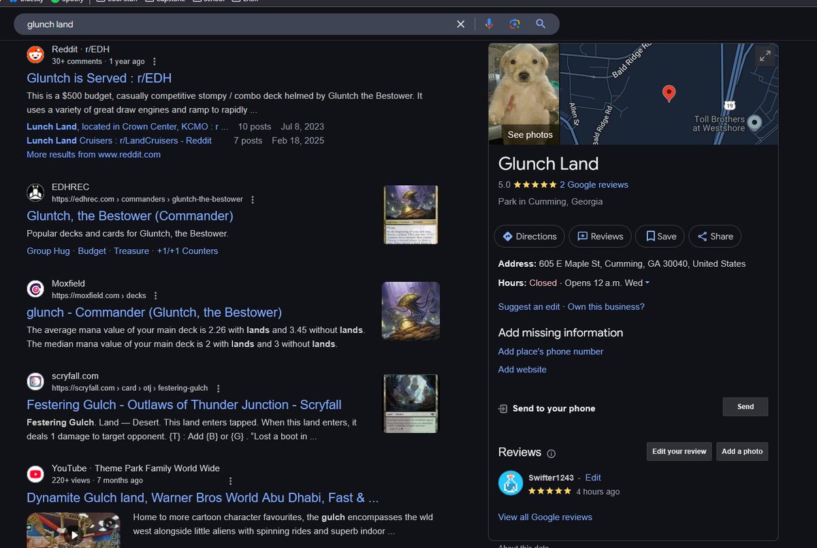Click Add place's phone number

point(551,351)
